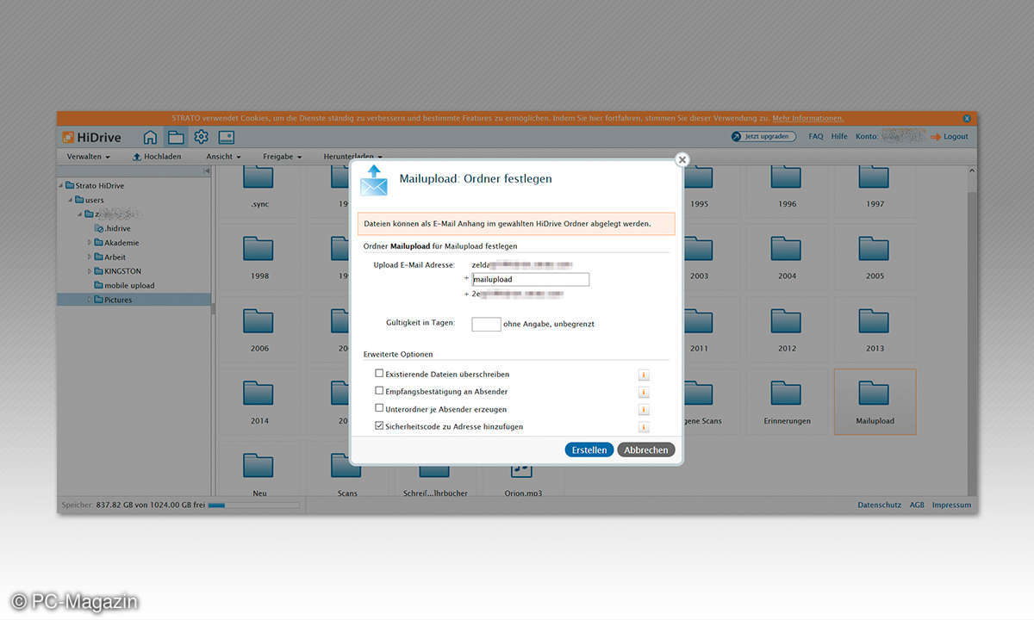Dismiss the cookie notice banner
Image resolution: width=1034 pixels, height=620 pixels.
click(967, 118)
